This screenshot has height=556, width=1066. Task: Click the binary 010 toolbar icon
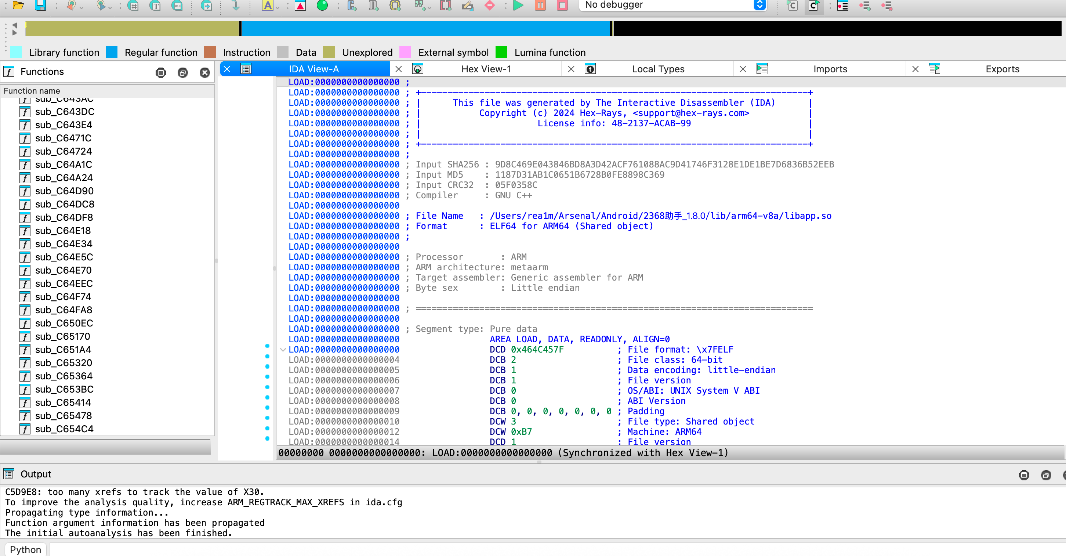coord(177,6)
